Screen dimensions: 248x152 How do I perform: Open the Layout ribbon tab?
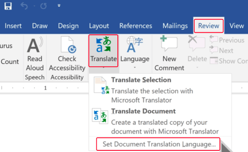click(x=99, y=26)
